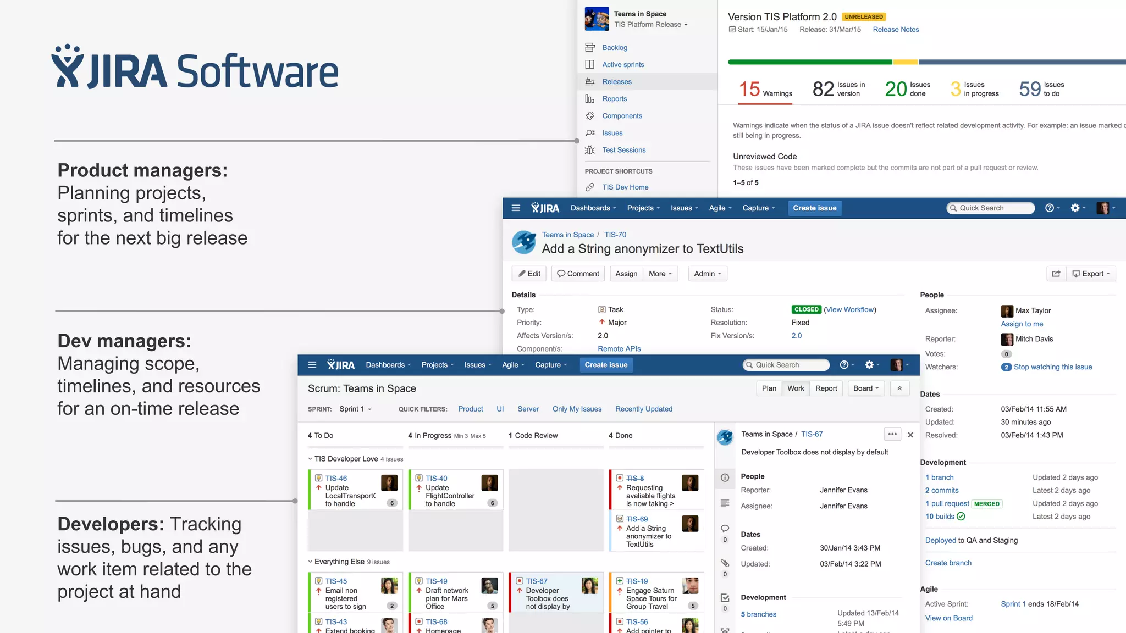
Task: Switch board to Work mode
Action: coord(796,388)
